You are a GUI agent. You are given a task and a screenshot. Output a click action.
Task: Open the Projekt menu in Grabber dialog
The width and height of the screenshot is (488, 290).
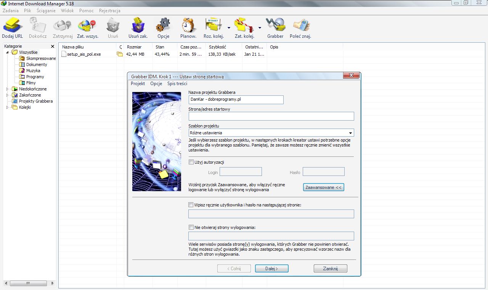(x=138, y=83)
